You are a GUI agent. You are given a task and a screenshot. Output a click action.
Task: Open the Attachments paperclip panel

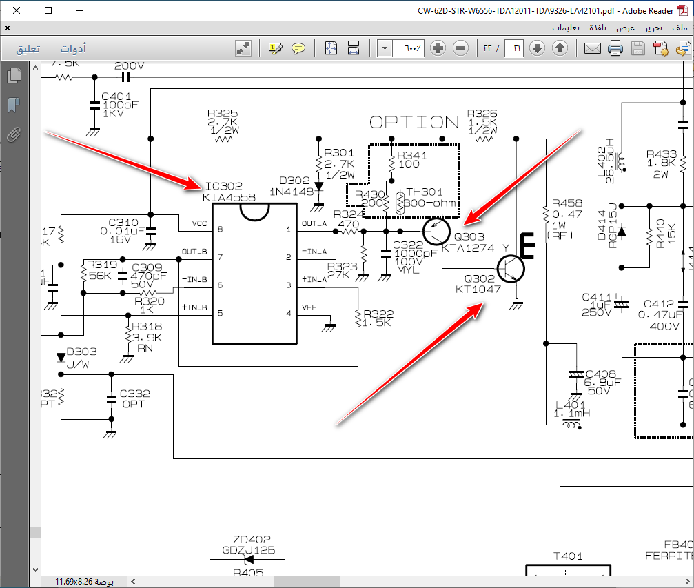click(x=14, y=134)
